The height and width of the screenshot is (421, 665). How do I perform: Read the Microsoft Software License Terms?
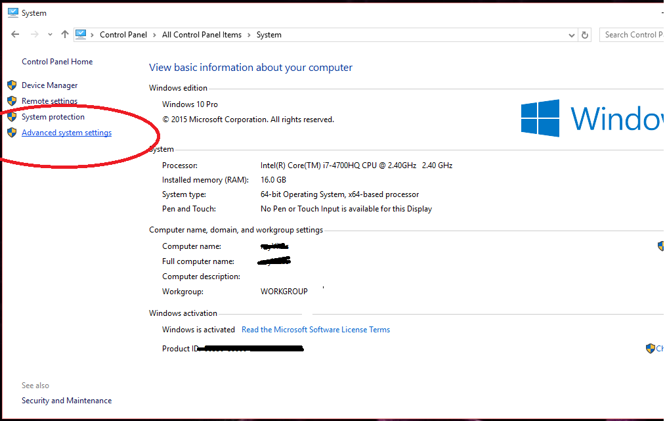(316, 330)
